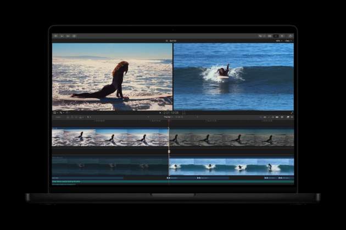Open the View options dropdown above viewer

click(288, 41)
